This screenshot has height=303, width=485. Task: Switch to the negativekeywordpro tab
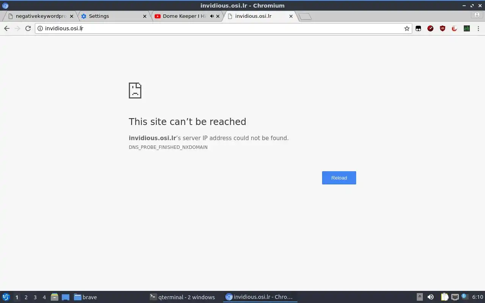pyautogui.click(x=39, y=16)
